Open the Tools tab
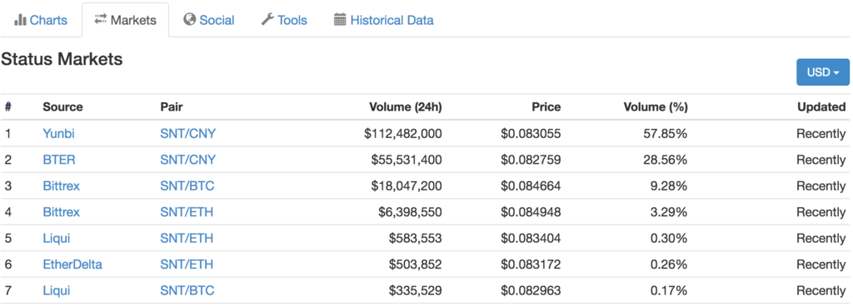 284,21
